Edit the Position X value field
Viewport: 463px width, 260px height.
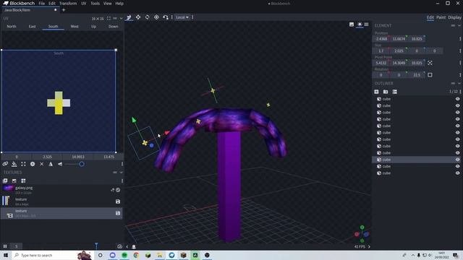381,39
